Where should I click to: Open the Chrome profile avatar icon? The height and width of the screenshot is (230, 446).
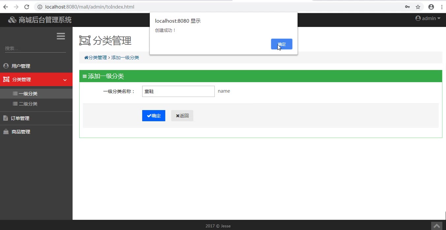[431, 7]
